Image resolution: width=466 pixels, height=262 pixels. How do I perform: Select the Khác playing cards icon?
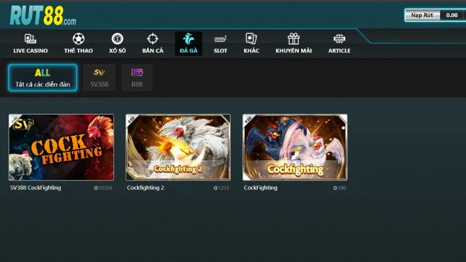pyautogui.click(x=252, y=38)
